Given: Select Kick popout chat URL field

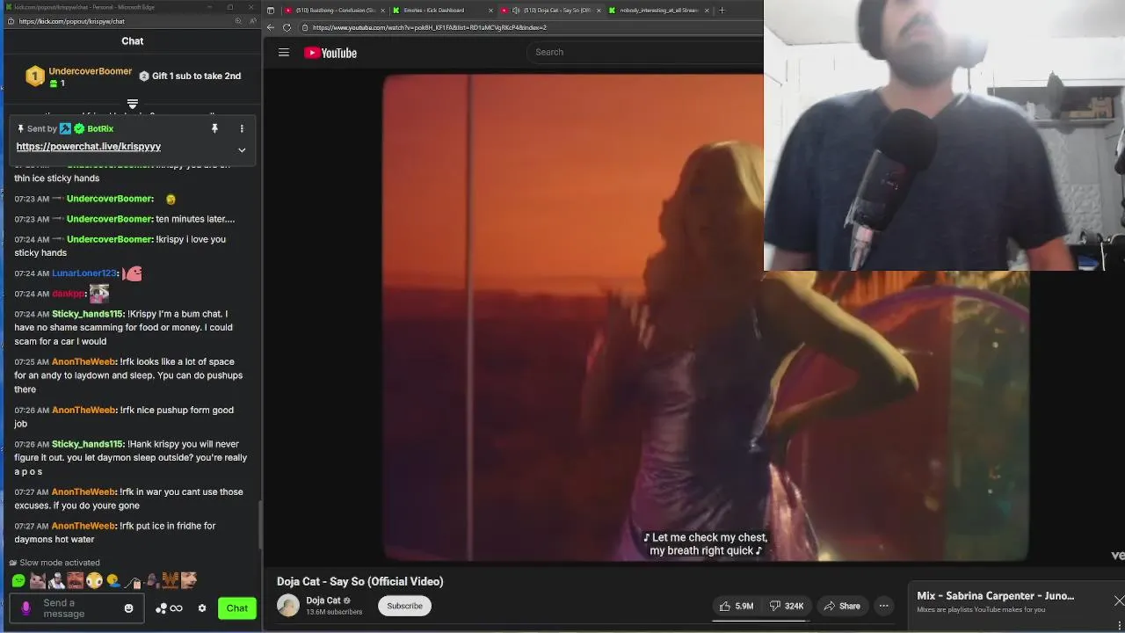Looking at the screenshot, I should tap(71, 21).
